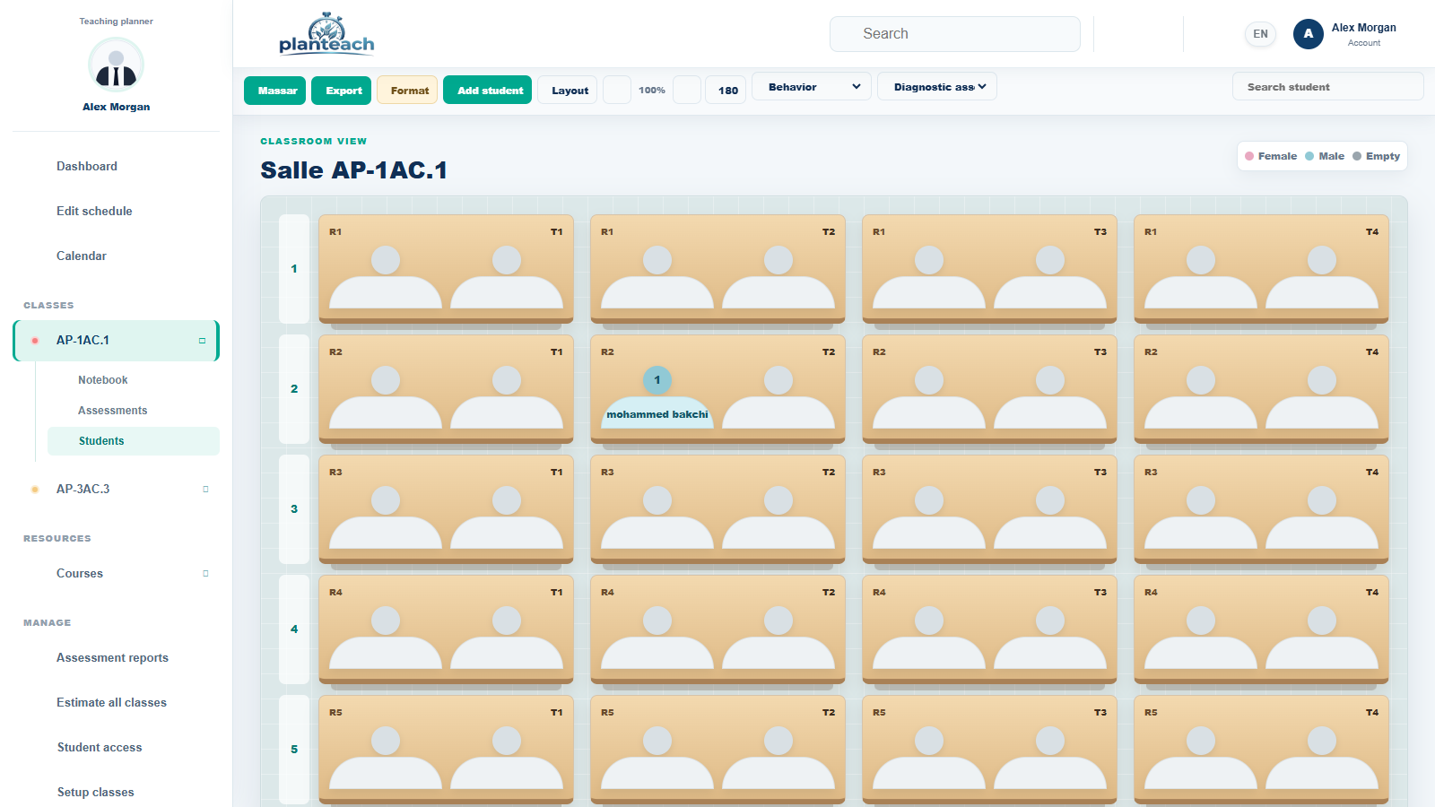Click the Format button
The image size is (1435, 807).
pyautogui.click(x=407, y=91)
